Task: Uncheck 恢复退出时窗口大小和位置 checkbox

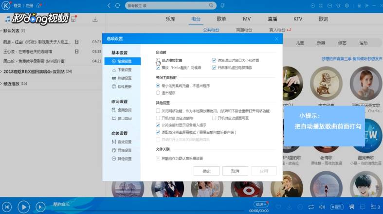Action: click(214, 60)
